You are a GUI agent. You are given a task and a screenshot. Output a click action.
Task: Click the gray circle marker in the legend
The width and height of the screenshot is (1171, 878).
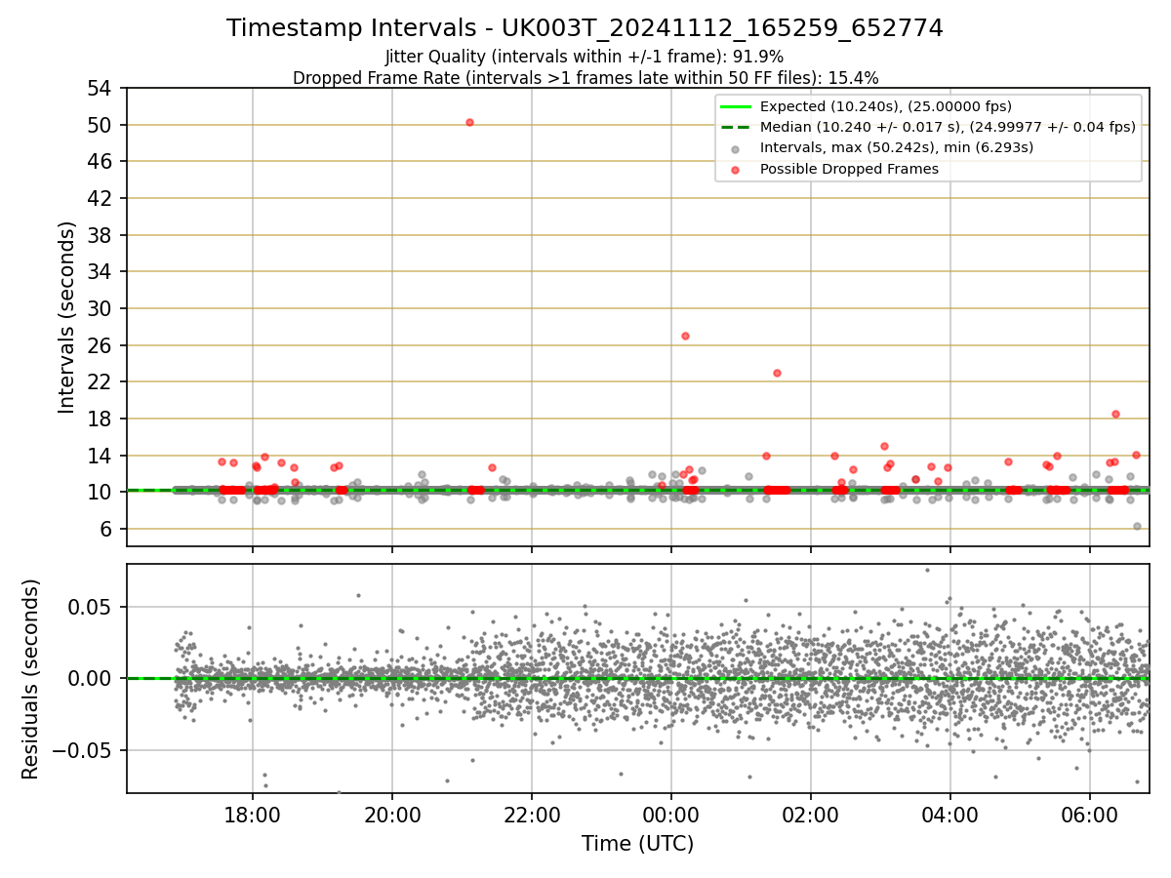pyautogui.click(x=736, y=148)
